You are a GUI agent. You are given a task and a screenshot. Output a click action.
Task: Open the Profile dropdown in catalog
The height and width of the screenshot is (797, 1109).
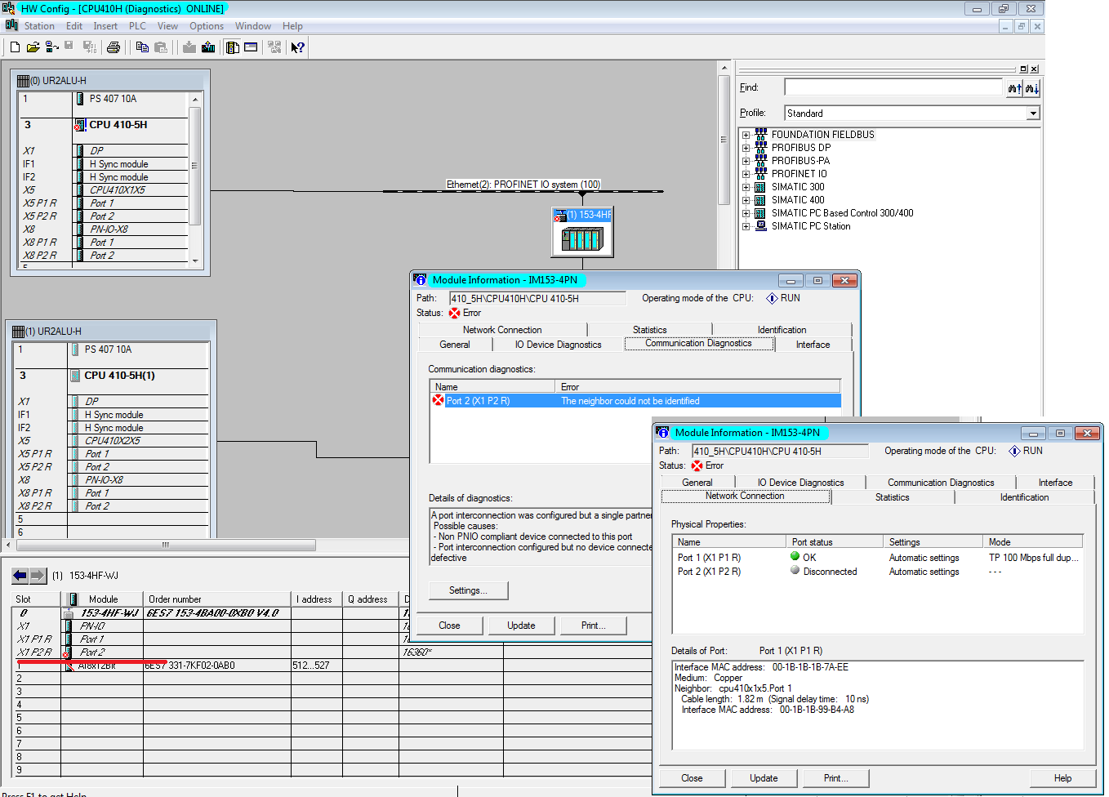[x=1033, y=114]
